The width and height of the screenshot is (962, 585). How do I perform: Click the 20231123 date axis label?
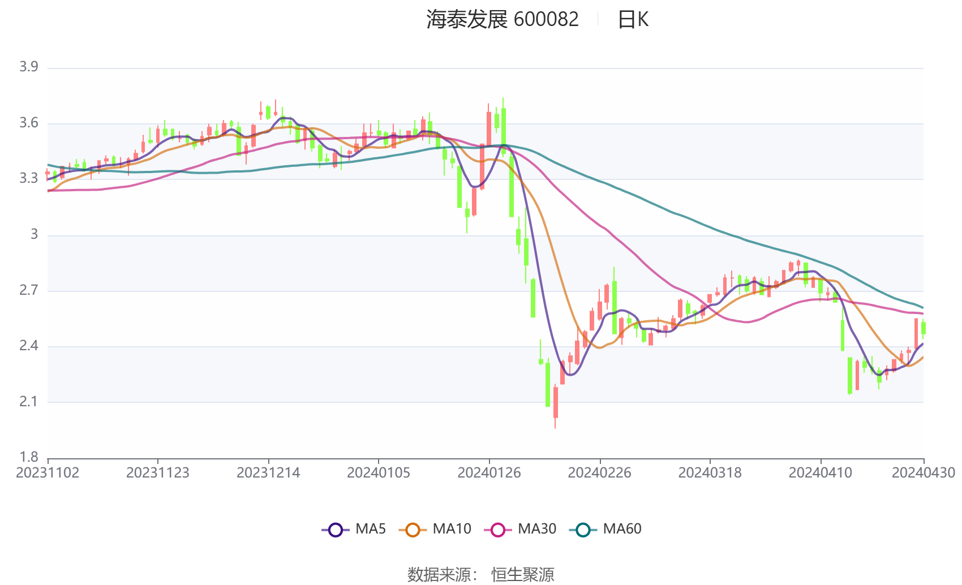pyautogui.click(x=158, y=473)
